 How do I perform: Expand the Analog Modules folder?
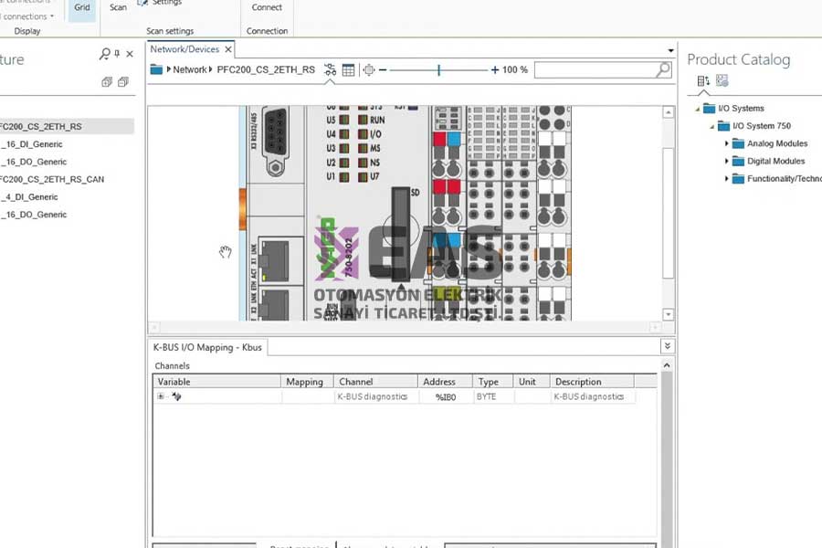(x=727, y=143)
